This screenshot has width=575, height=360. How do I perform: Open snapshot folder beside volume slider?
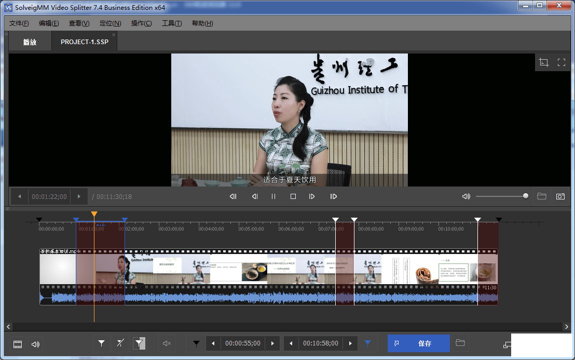tap(542, 196)
